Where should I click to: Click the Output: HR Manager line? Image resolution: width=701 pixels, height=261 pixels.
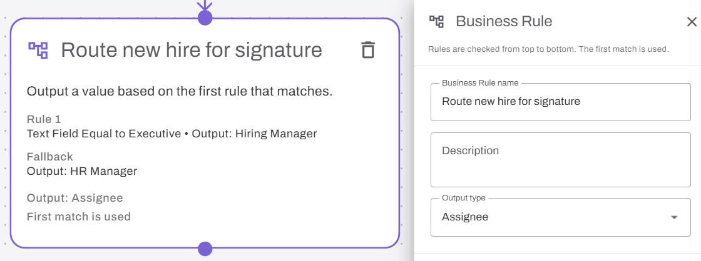82,171
